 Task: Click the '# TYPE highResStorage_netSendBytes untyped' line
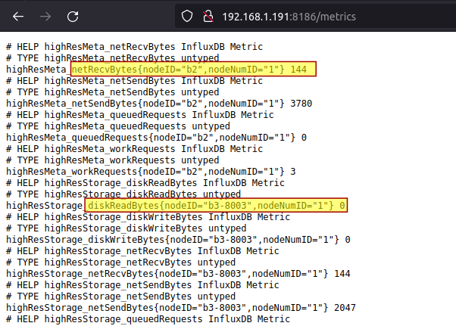click(121, 296)
